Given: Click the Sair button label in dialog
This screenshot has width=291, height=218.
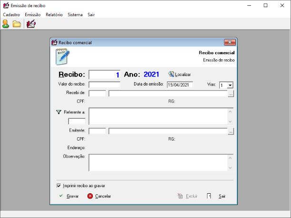Looking at the screenshot, I should pyautogui.click(x=222, y=196).
